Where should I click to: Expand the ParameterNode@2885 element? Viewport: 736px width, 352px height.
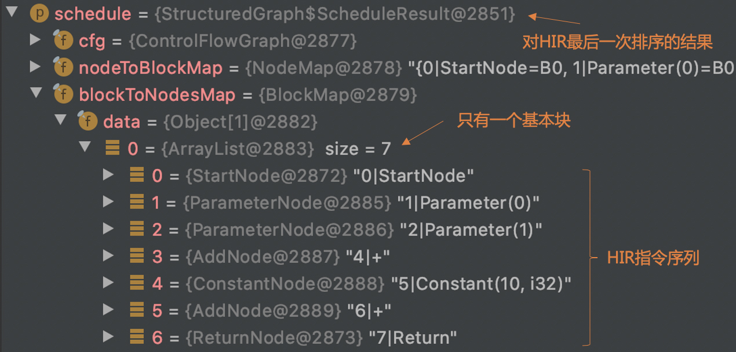(x=108, y=202)
